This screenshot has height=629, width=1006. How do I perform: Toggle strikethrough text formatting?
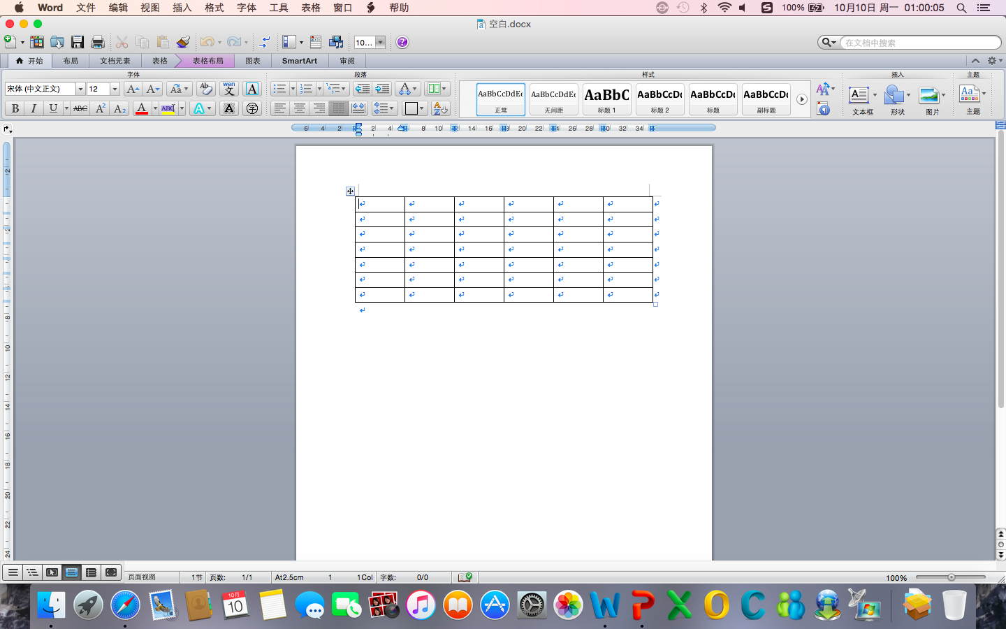(x=80, y=108)
